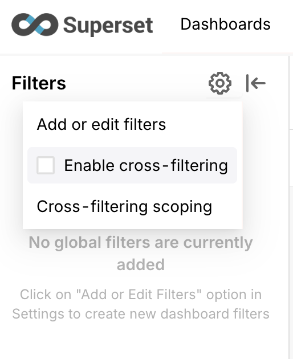Navigate home via the Superset brand logo
This screenshot has height=359, width=293.
[35, 25]
